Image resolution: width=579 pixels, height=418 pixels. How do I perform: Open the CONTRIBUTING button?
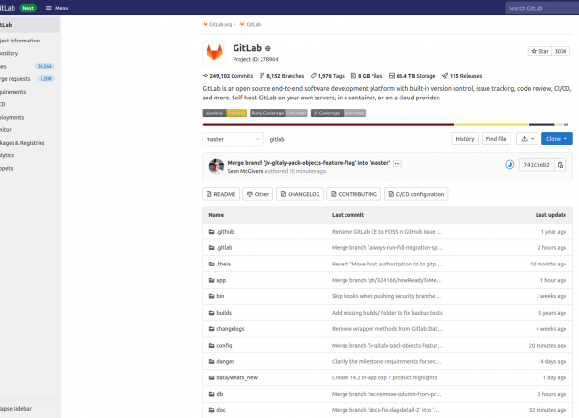pyautogui.click(x=354, y=194)
